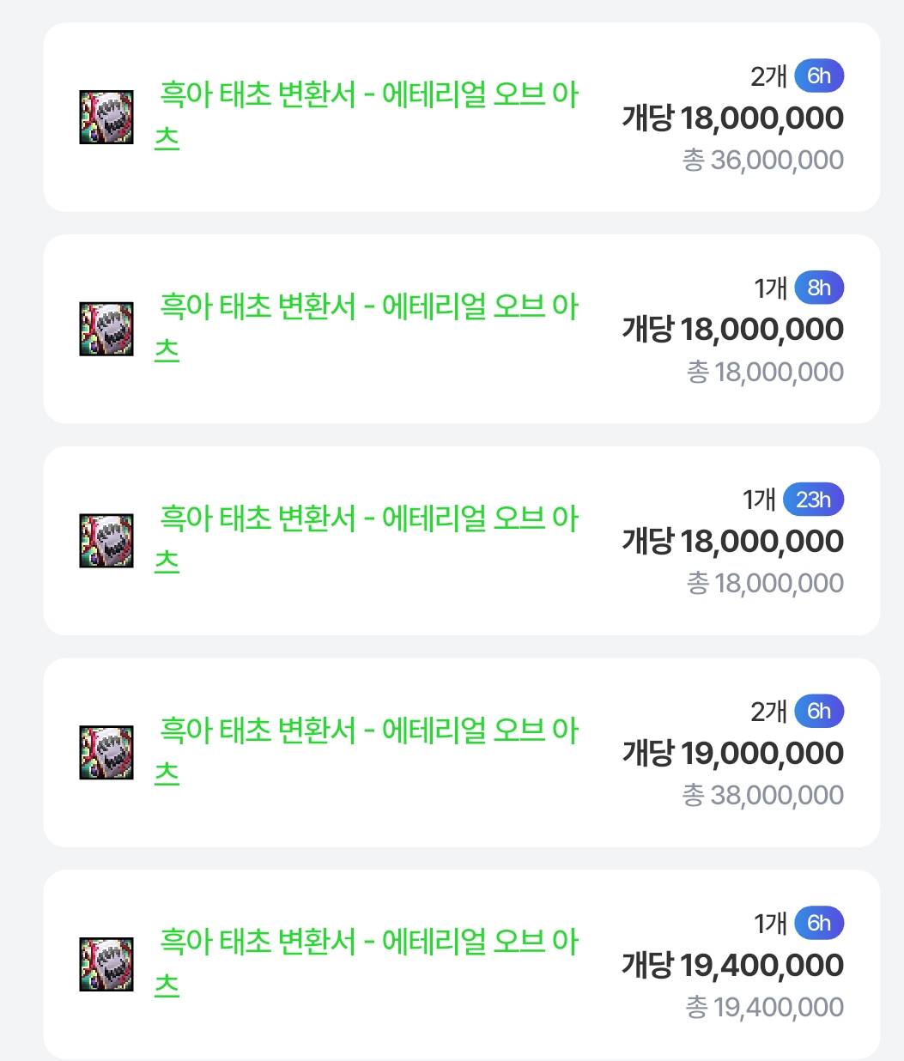Click the item icon in the 36,000,000 total listing
The height and width of the screenshot is (1061, 904).
point(106,117)
